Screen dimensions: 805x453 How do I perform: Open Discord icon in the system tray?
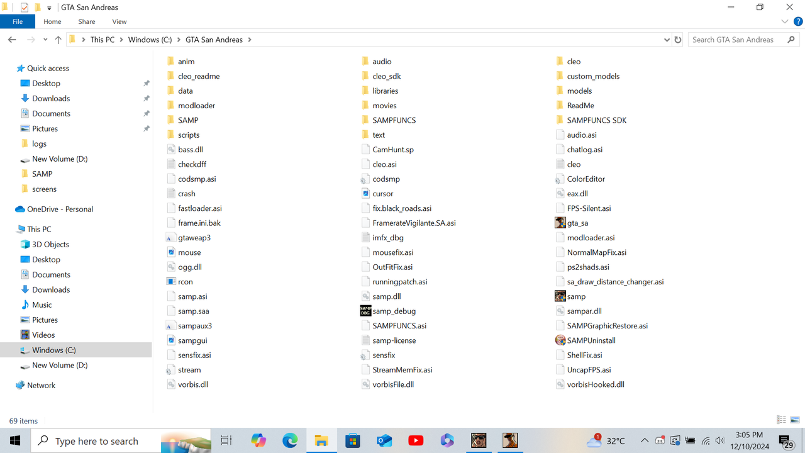(x=660, y=440)
